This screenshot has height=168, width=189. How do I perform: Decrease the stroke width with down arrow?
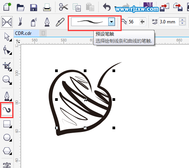coord(182,23)
